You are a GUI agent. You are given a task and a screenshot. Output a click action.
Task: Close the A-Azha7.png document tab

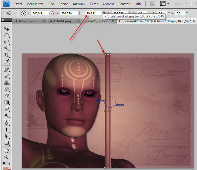(x=44, y=21)
